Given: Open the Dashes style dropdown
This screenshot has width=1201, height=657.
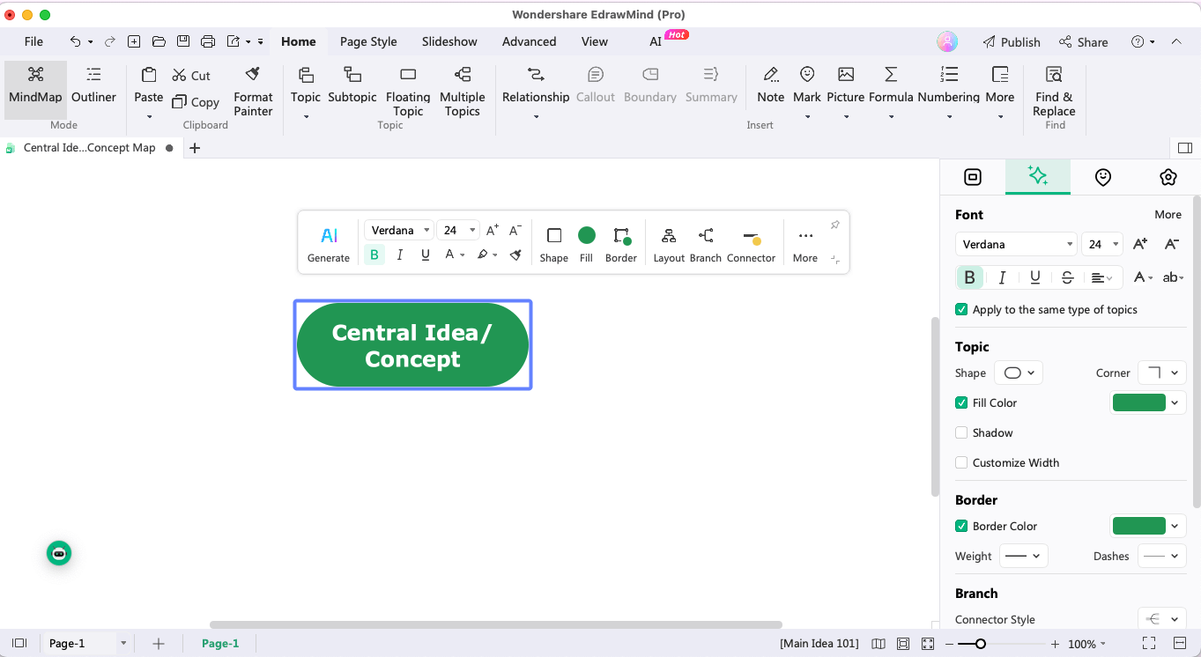Looking at the screenshot, I should coord(1162,556).
